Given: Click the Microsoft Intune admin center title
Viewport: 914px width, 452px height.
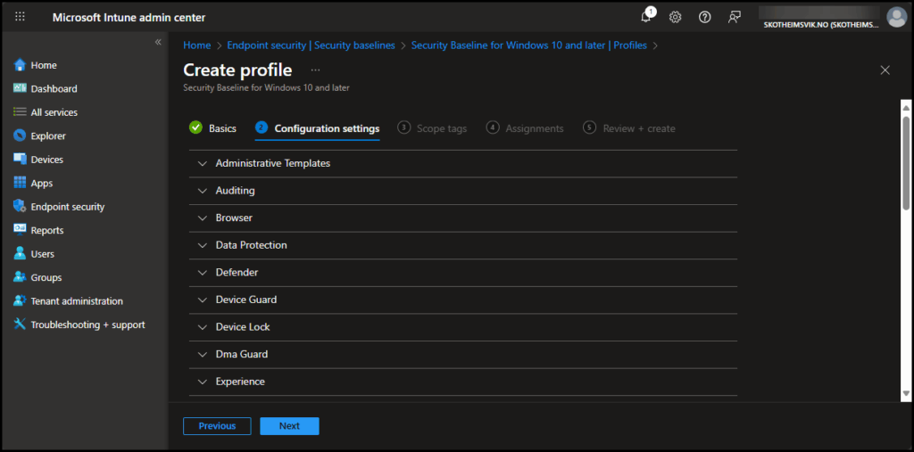Looking at the screenshot, I should (129, 18).
